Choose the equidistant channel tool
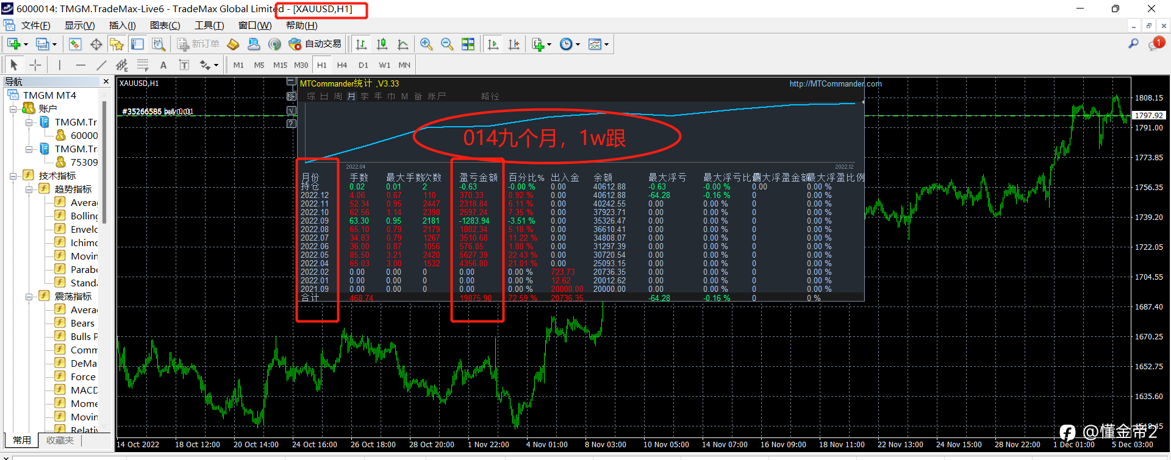The image size is (1171, 460). tap(122, 65)
